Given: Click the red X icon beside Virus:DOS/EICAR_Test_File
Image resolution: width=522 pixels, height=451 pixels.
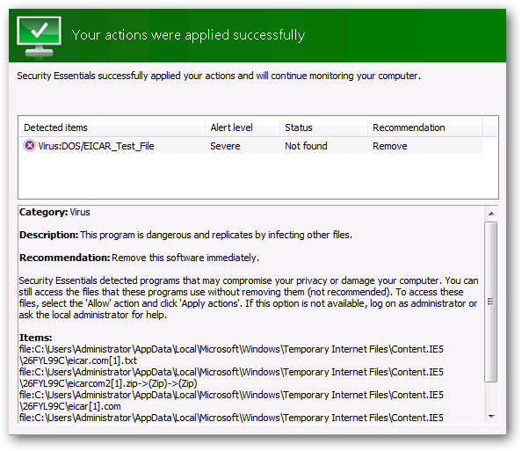Looking at the screenshot, I should (x=30, y=146).
